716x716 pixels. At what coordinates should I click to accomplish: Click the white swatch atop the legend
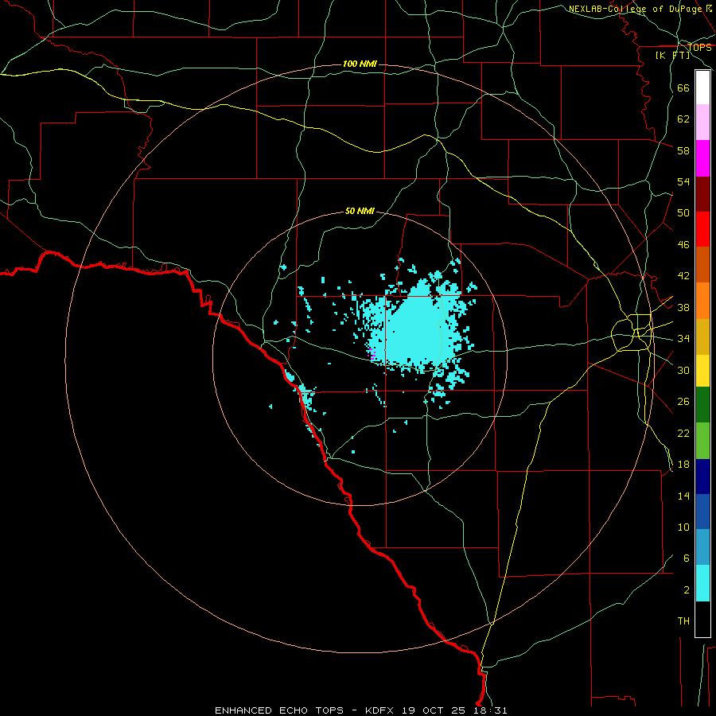point(702,88)
